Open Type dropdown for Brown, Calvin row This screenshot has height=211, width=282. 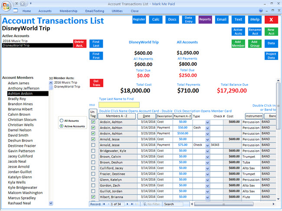207,156
